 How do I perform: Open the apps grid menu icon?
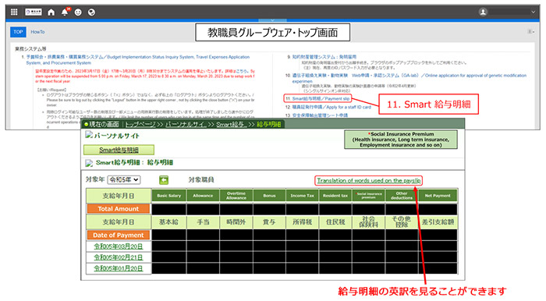[x=14, y=12]
